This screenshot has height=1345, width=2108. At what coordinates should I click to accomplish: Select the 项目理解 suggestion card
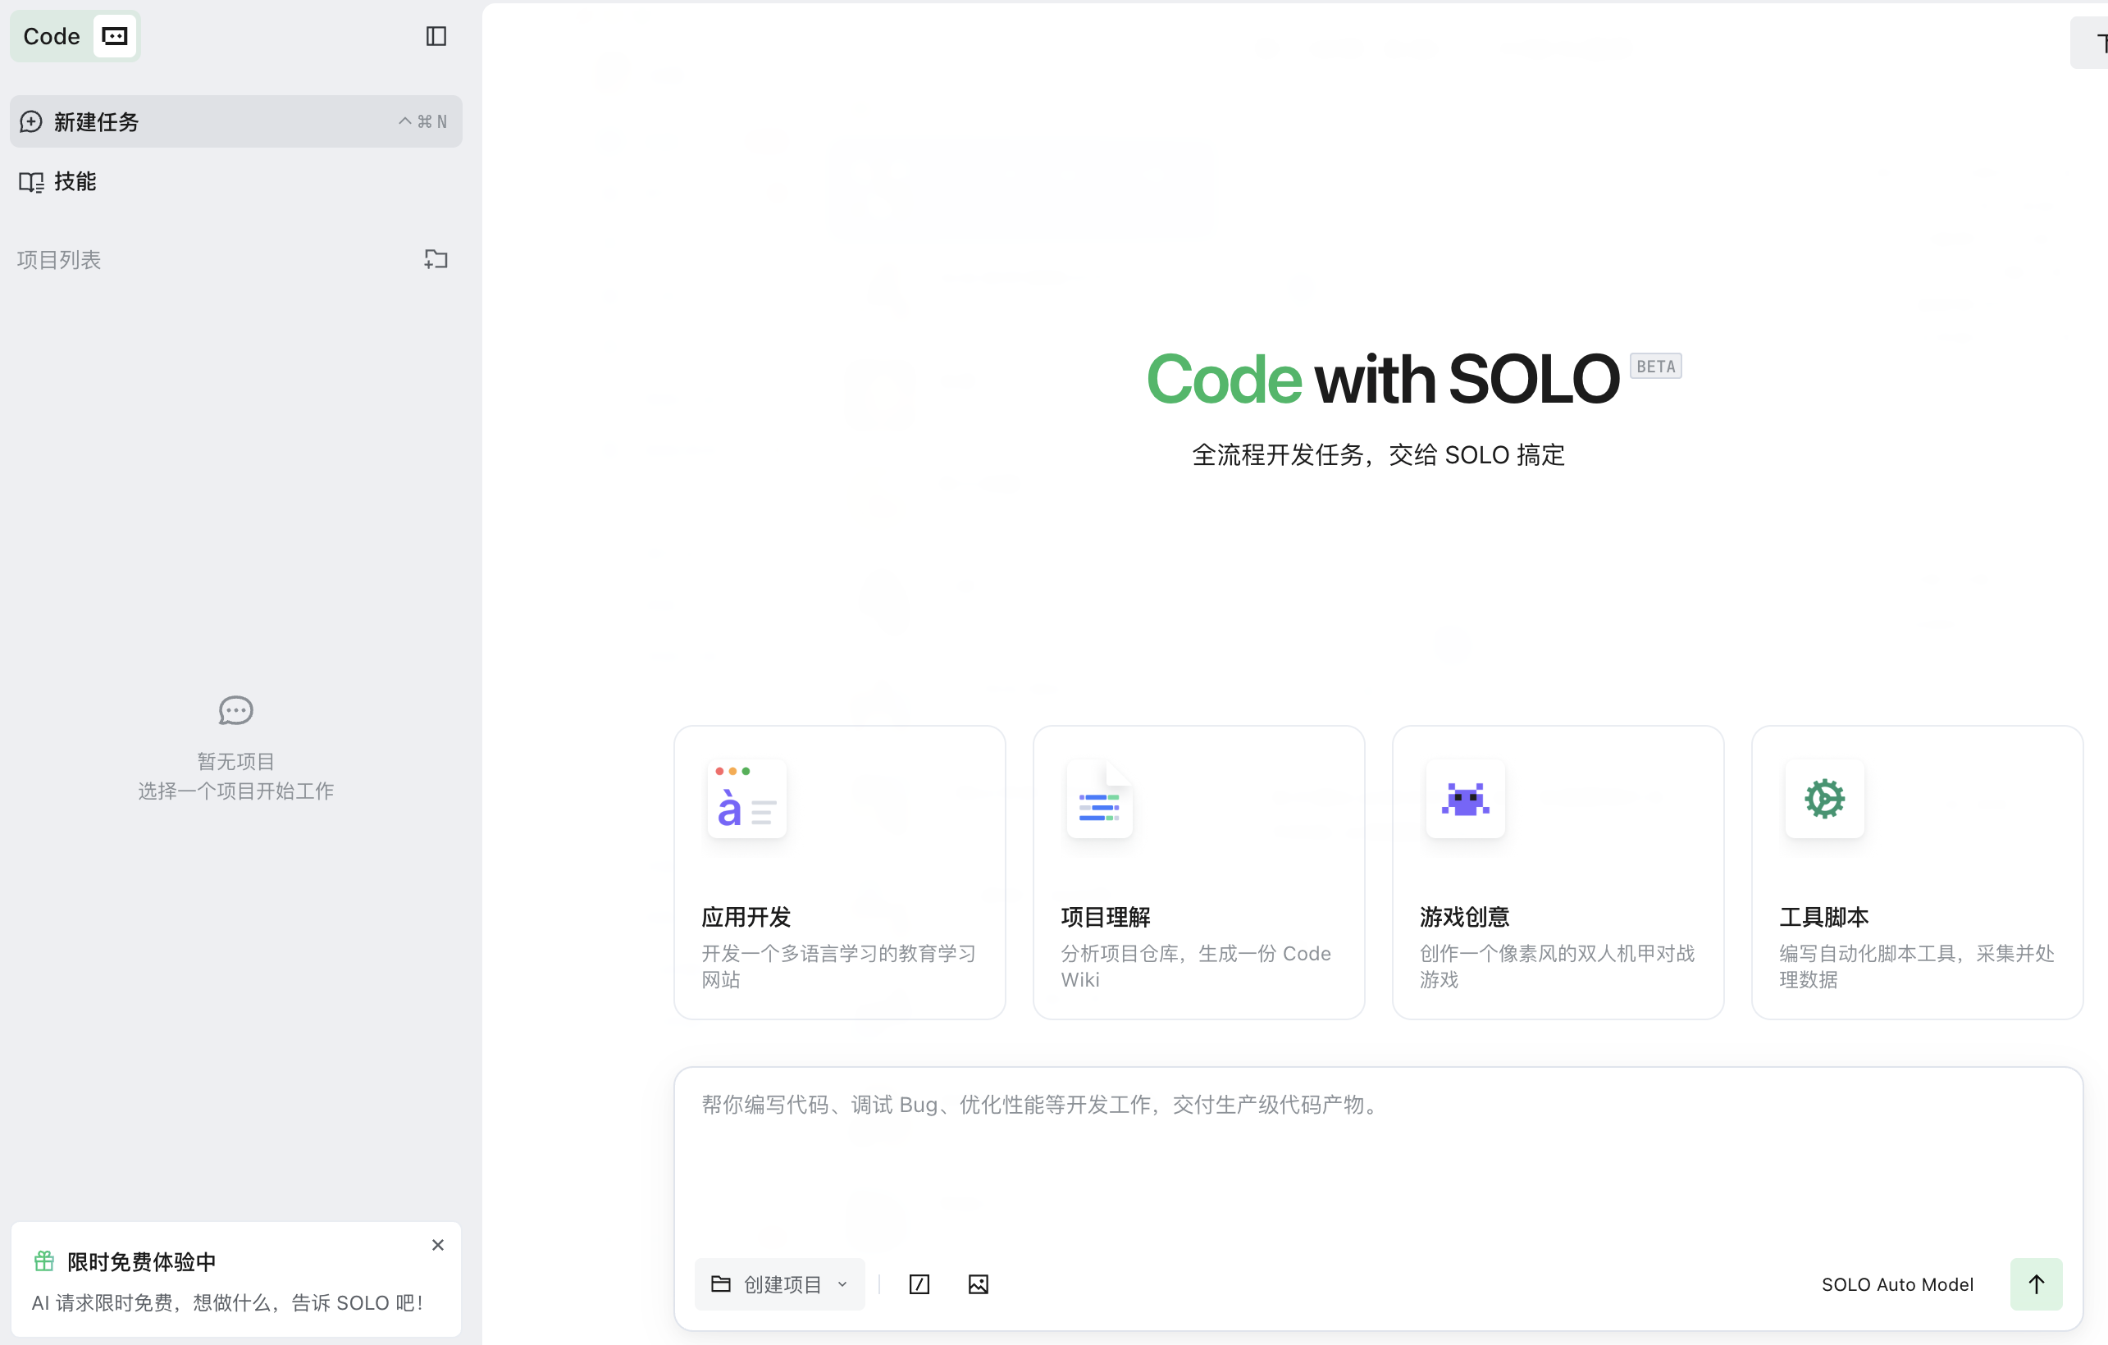point(1198,873)
